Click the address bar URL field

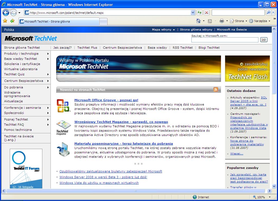pyautogui.click(x=110, y=13)
